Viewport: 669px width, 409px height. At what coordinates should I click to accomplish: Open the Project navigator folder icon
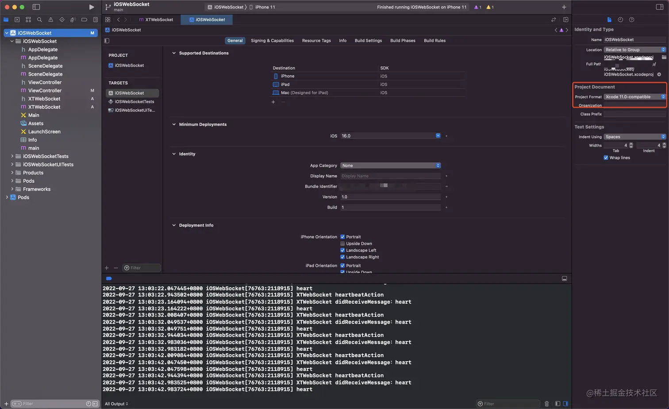coord(6,19)
